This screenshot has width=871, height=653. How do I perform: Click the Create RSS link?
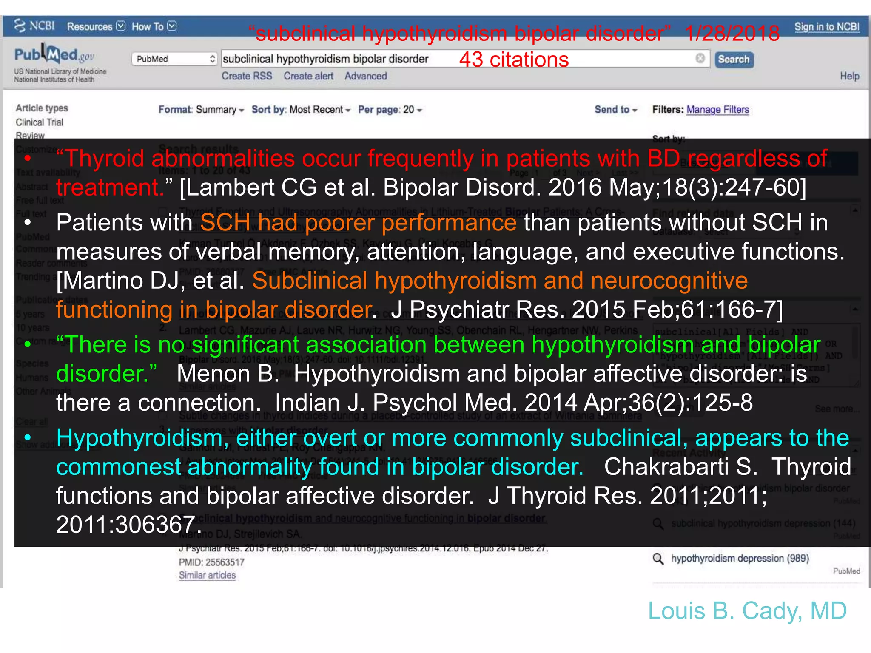point(247,76)
